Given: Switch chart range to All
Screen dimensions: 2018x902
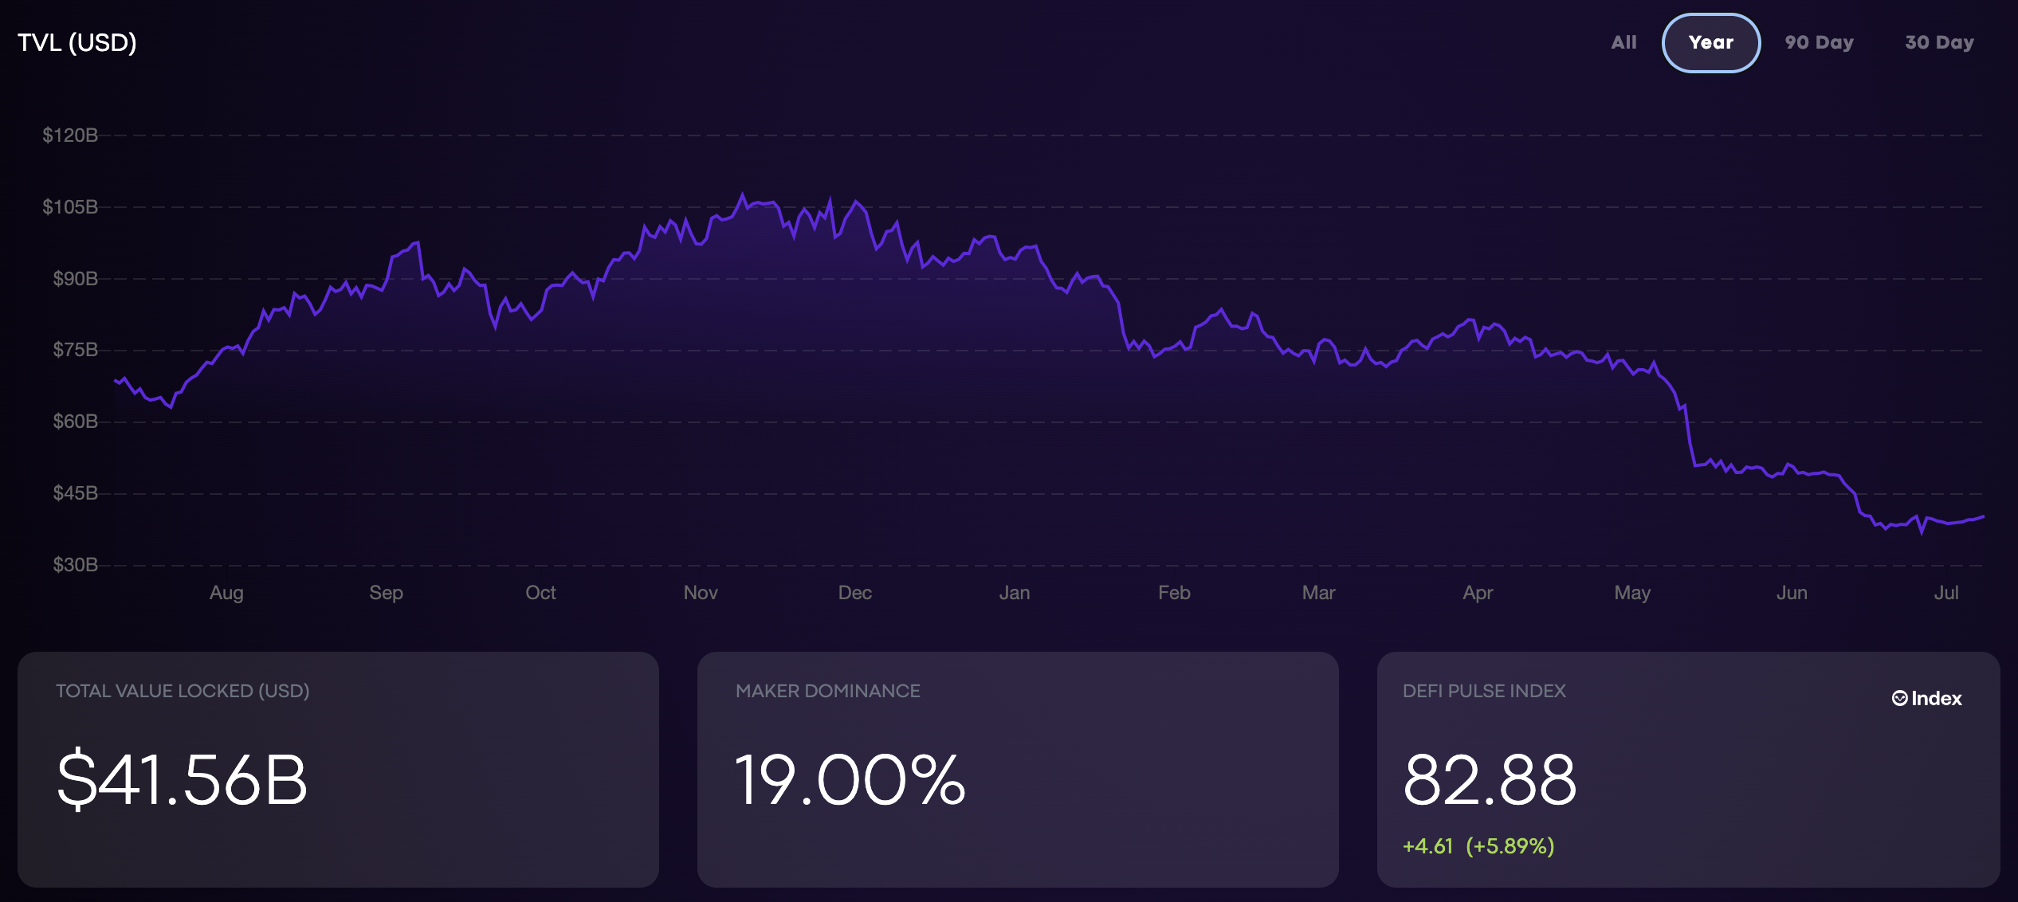Looking at the screenshot, I should tap(1623, 43).
